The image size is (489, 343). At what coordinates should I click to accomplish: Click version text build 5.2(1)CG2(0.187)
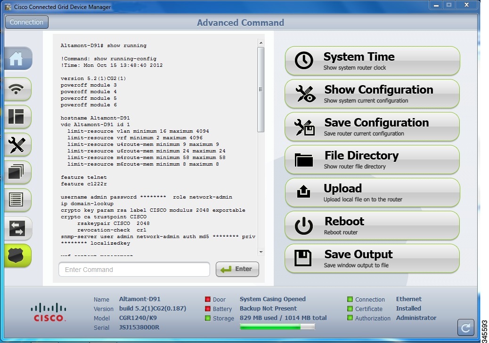[153, 309]
